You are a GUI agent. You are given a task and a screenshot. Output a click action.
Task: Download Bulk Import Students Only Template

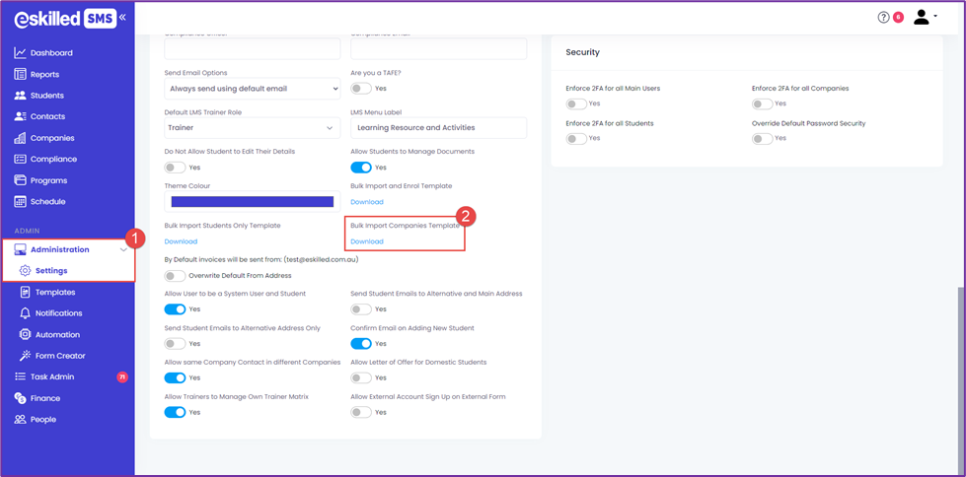[x=181, y=241]
